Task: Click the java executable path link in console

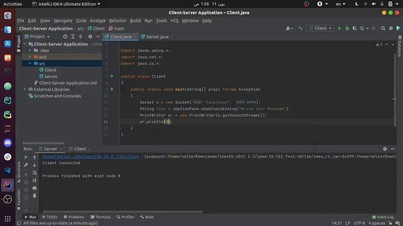Action: [91, 156]
